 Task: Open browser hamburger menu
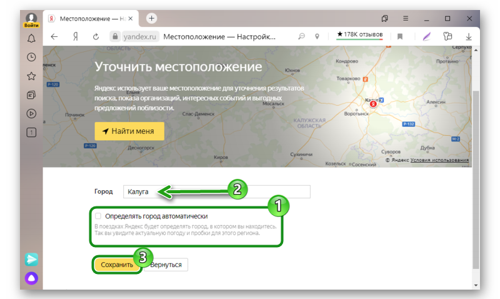(406, 19)
